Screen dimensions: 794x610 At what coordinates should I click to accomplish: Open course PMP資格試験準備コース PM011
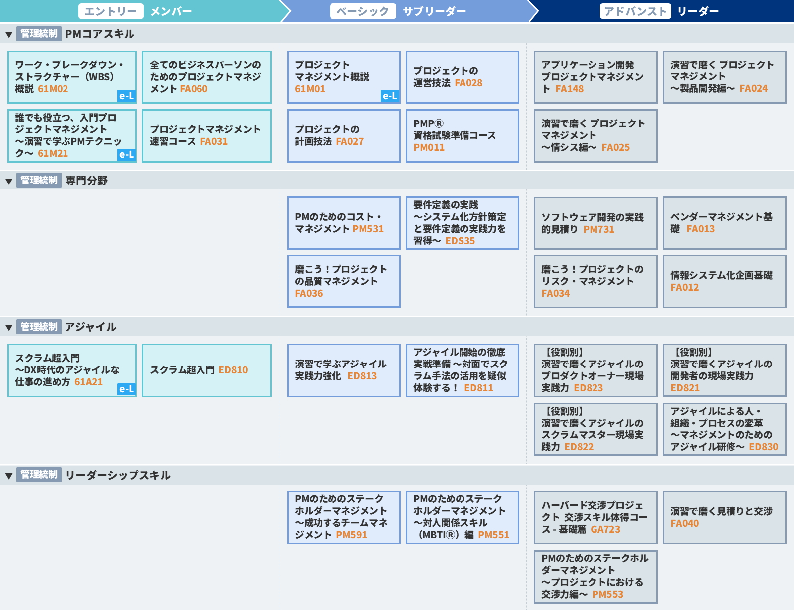[x=462, y=135]
